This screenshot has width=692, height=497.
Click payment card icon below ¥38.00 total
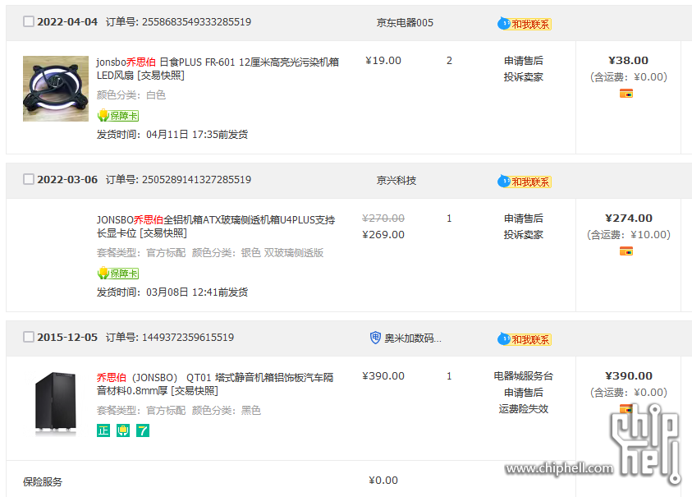[626, 94]
